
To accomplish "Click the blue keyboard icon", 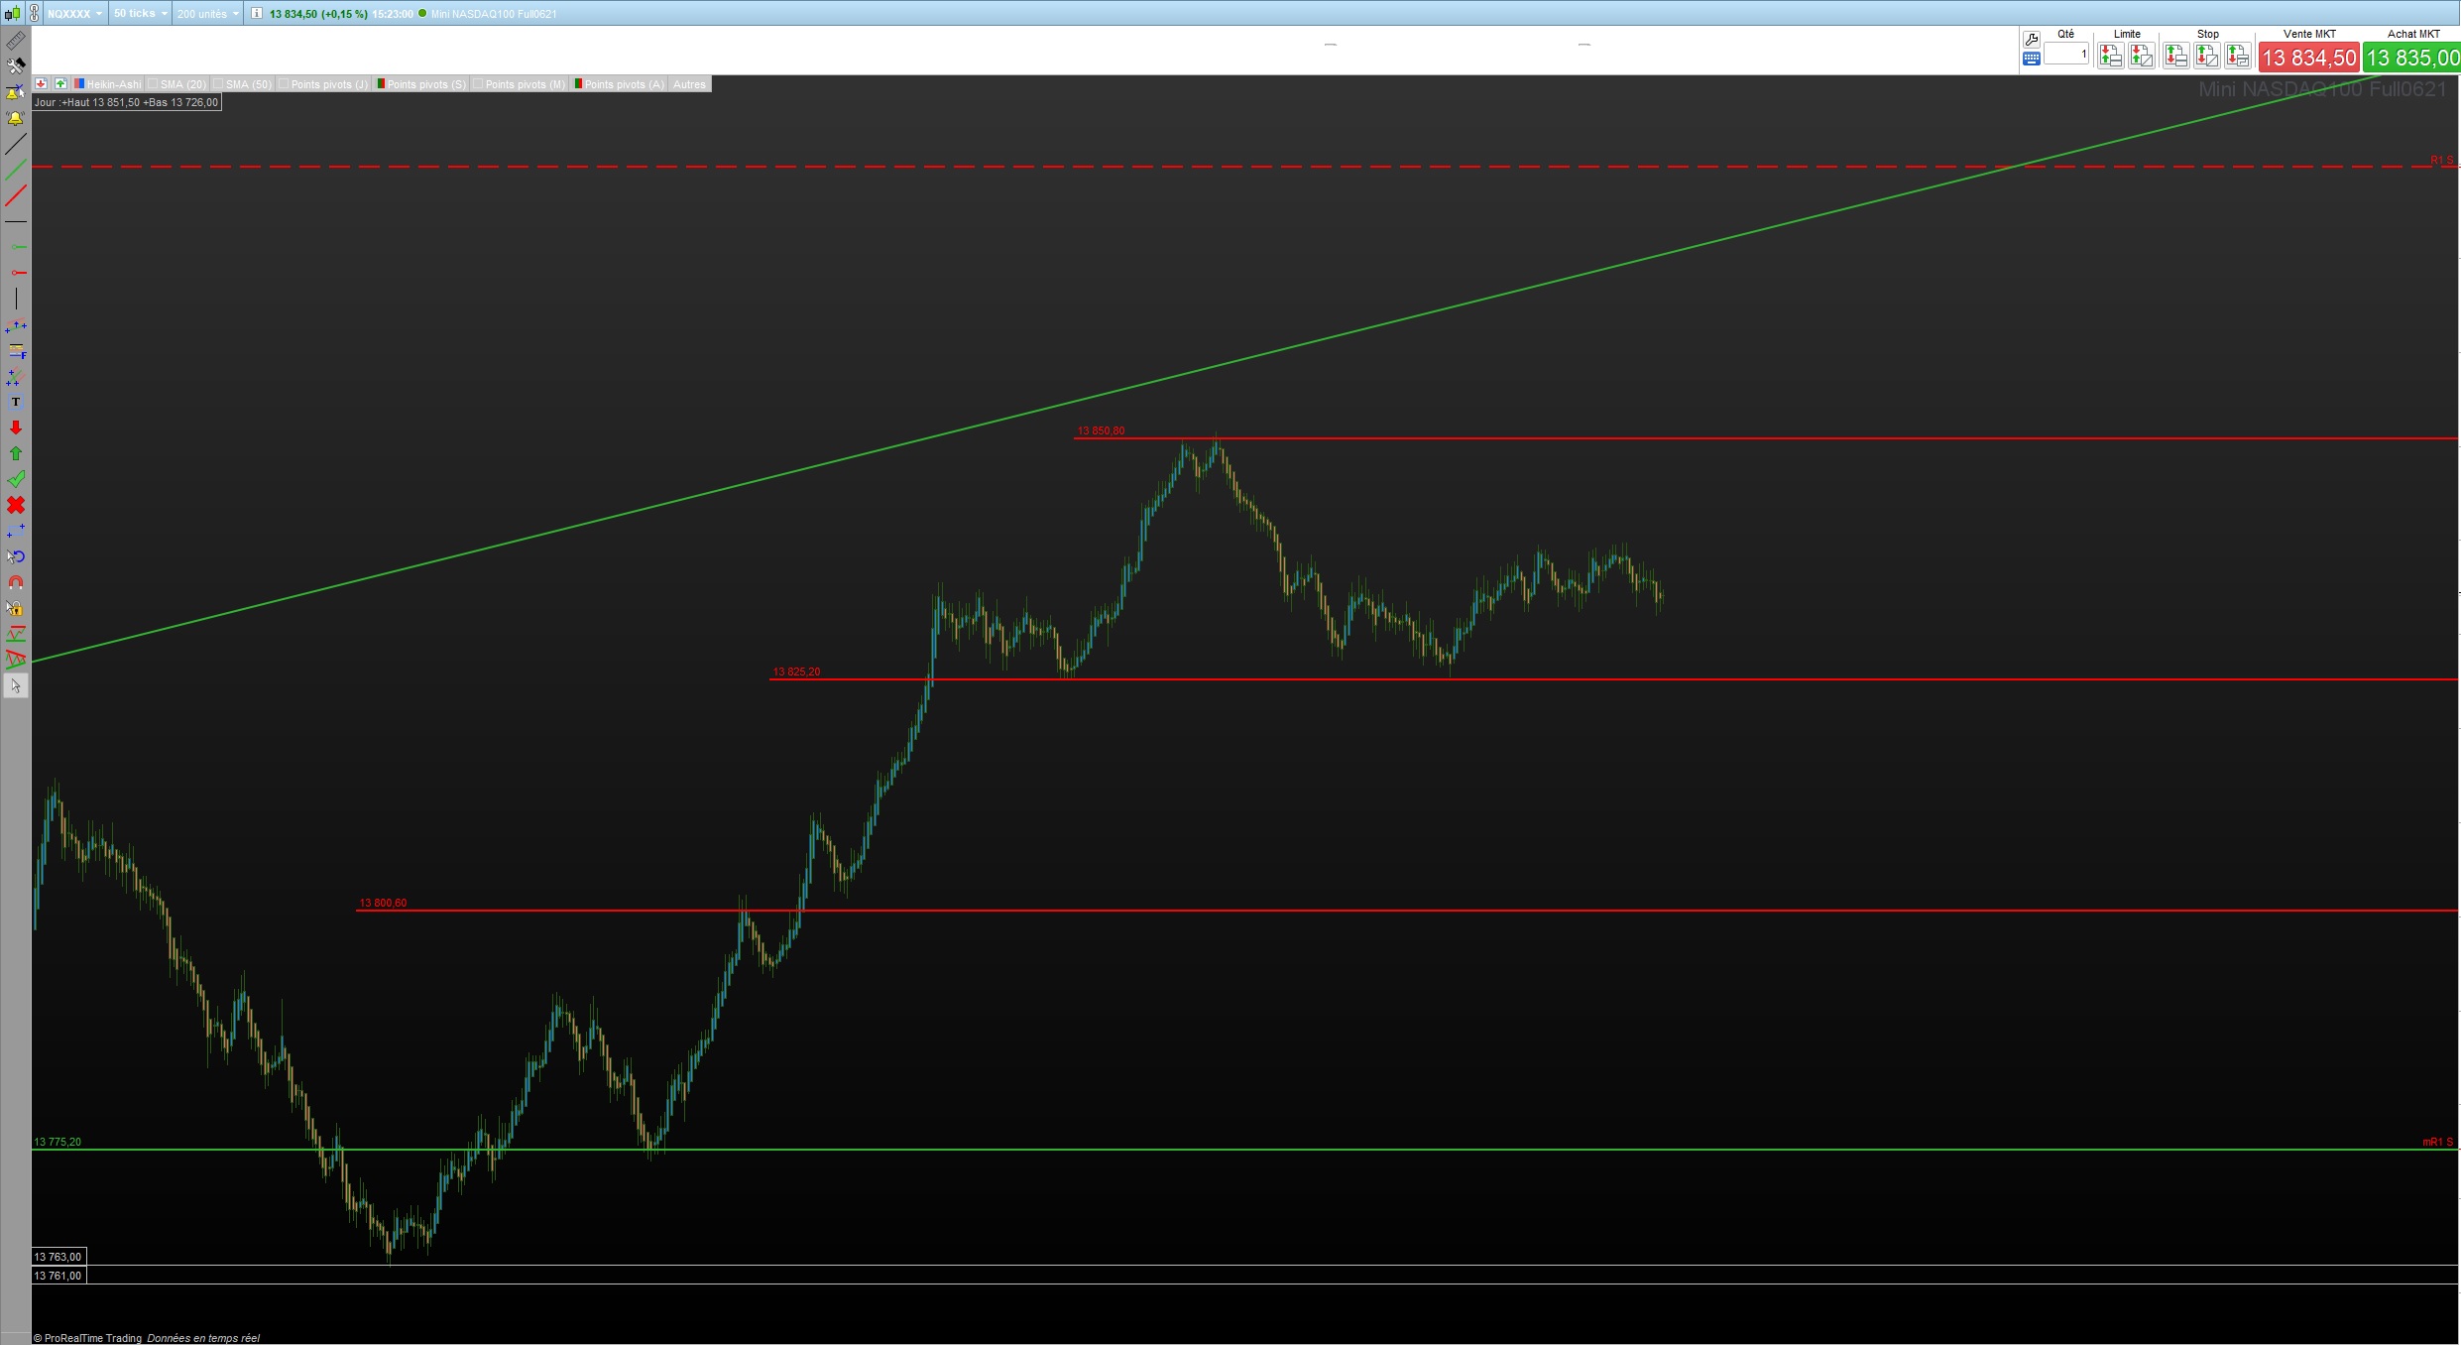I will (2031, 59).
